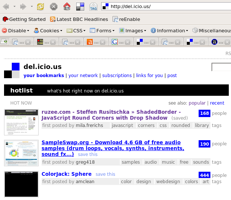The height and width of the screenshot is (200, 231).
Task: Open 'links for you' link
Action: (x=149, y=75)
